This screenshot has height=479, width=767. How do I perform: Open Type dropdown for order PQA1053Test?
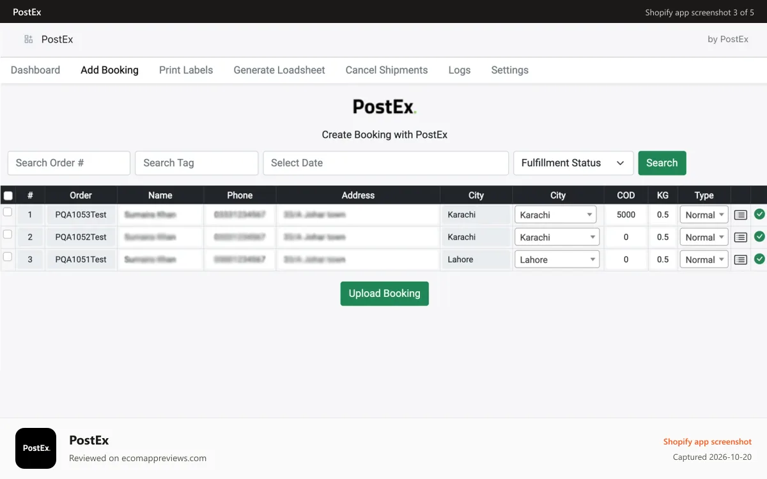(x=704, y=215)
